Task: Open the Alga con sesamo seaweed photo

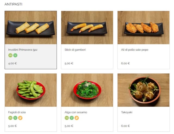Action: coord(87,90)
